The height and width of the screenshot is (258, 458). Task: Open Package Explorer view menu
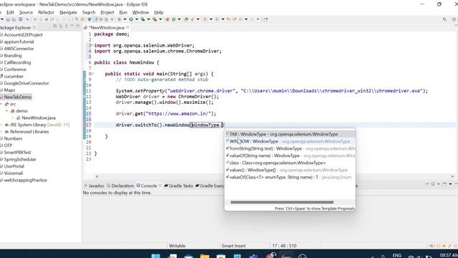point(67,27)
